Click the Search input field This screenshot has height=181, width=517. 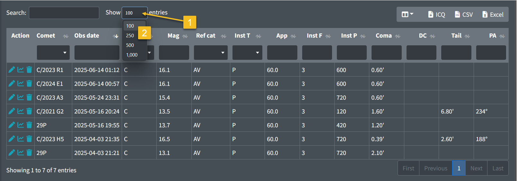pyautogui.click(x=64, y=13)
